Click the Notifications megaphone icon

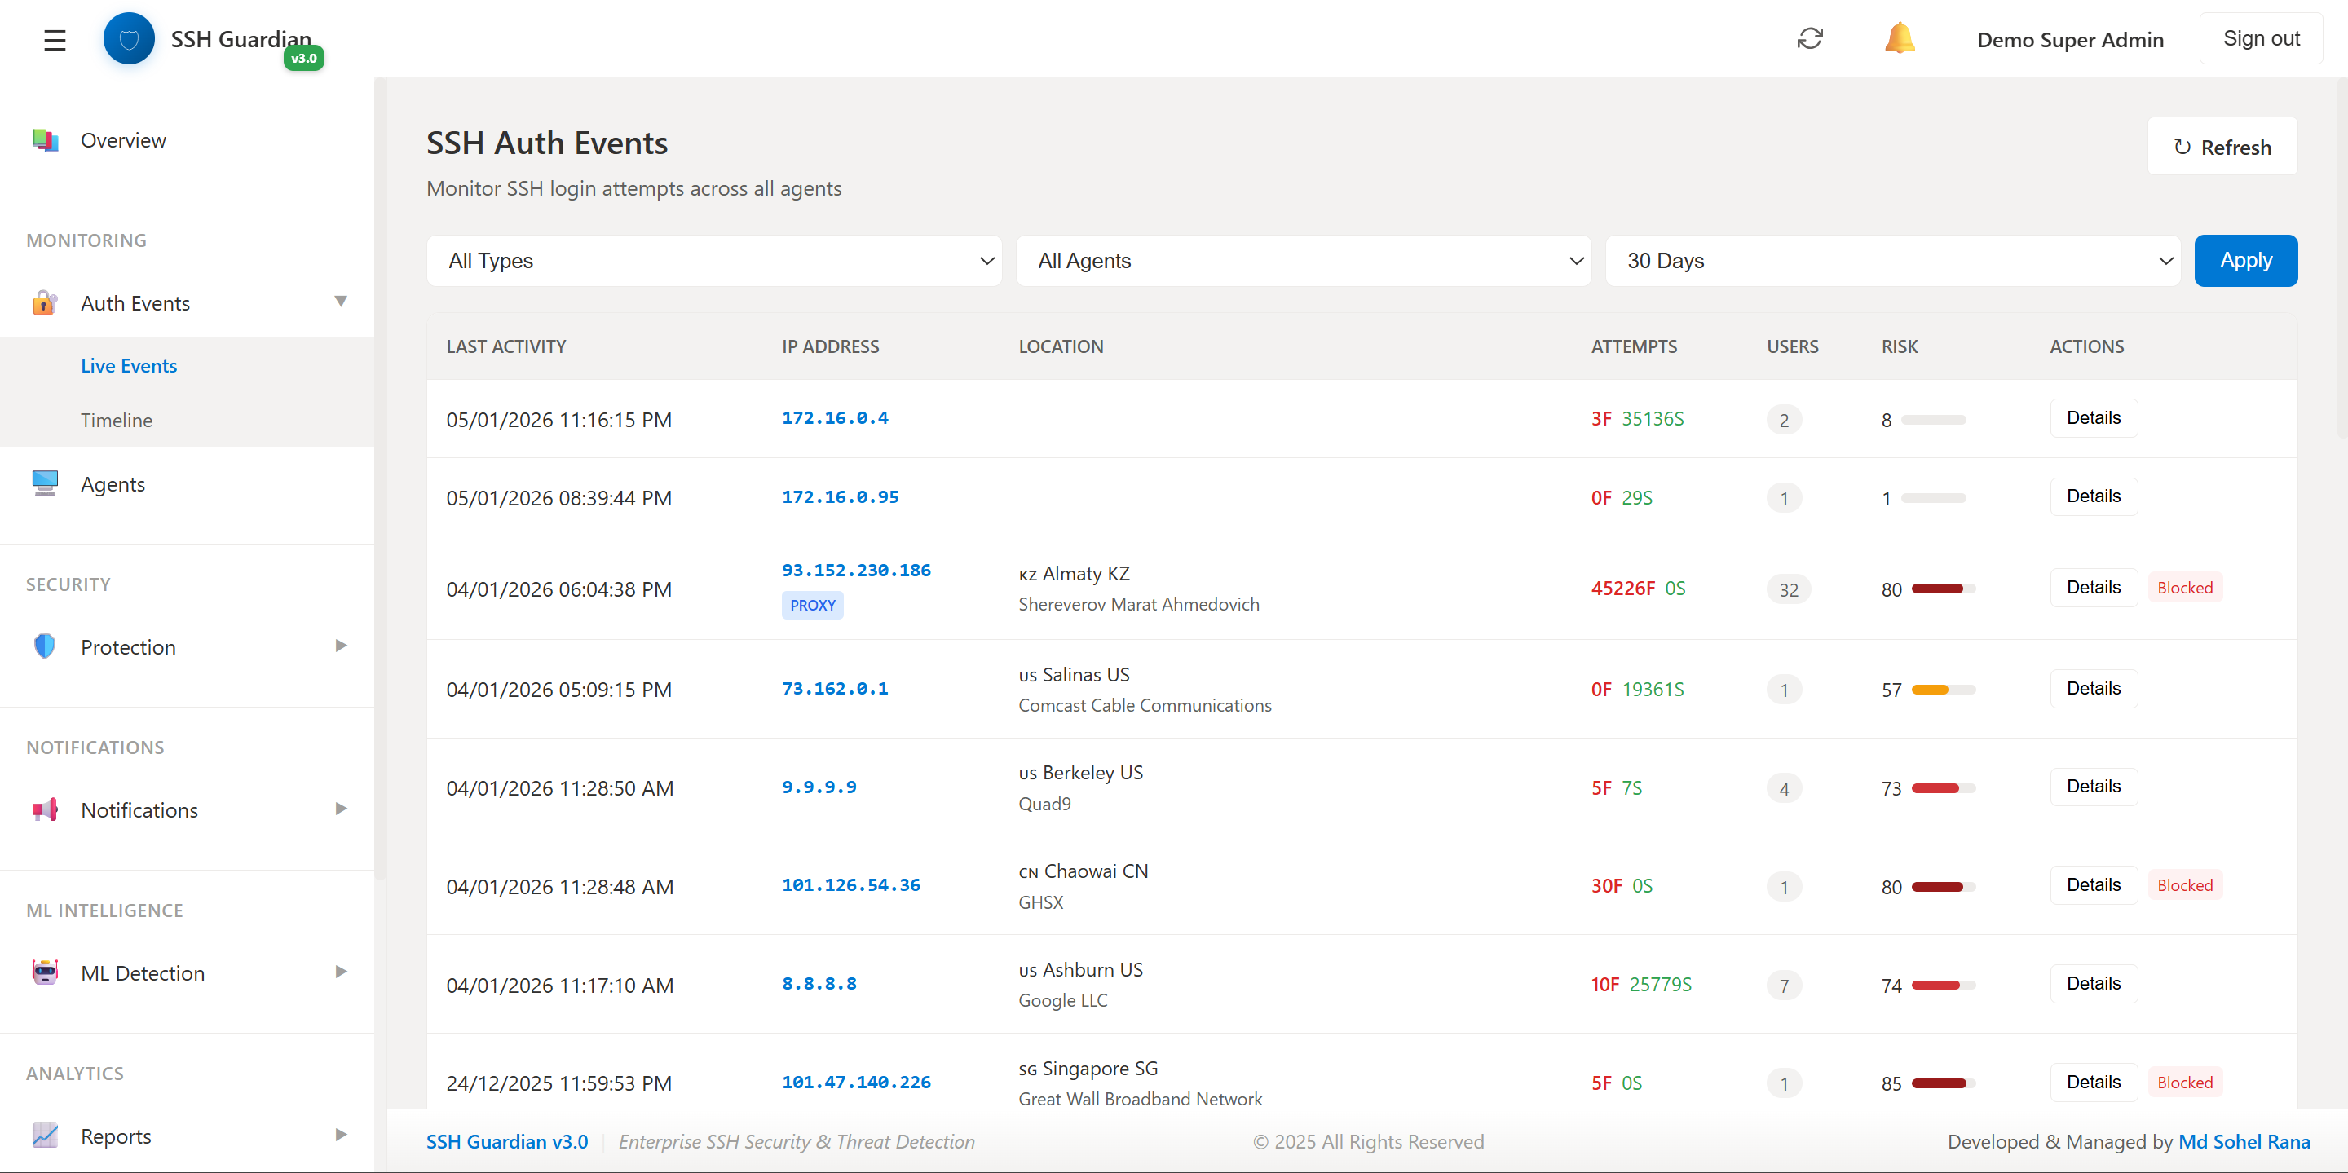[44, 809]
